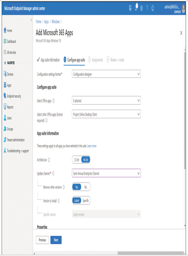Select Configure app suite step
Screen dimensions: 188x256
(x=74, y=60)
